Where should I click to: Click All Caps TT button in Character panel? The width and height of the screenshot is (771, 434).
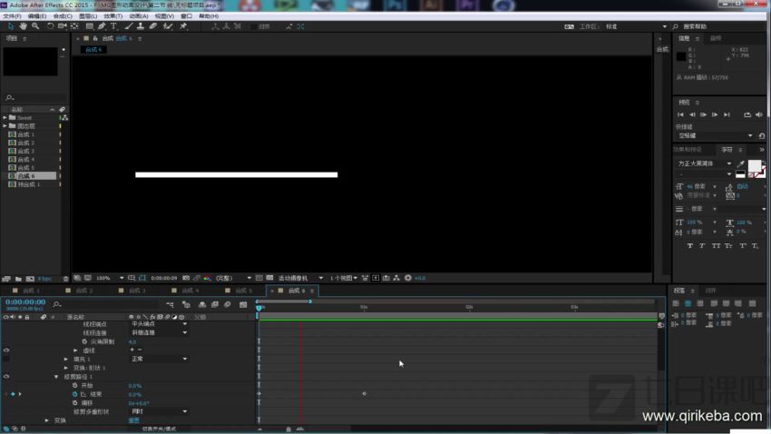pyautogui.click(x=716, y=245)
